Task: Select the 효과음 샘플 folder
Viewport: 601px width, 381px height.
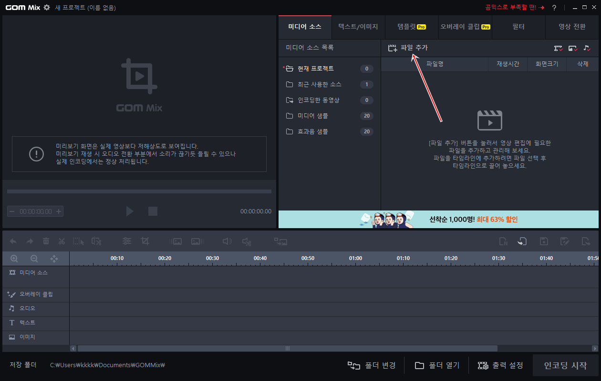Action: tap(330, 131)
